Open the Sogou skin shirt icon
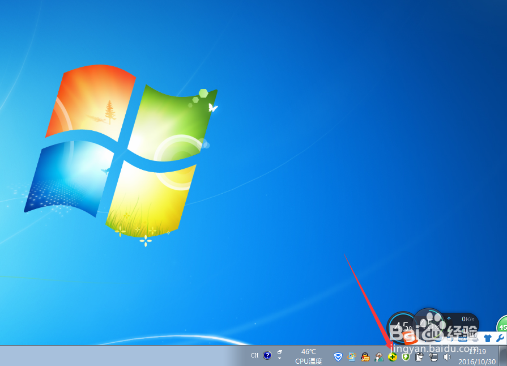This screenshot has width=507, height=366. (x=488, y=338)
